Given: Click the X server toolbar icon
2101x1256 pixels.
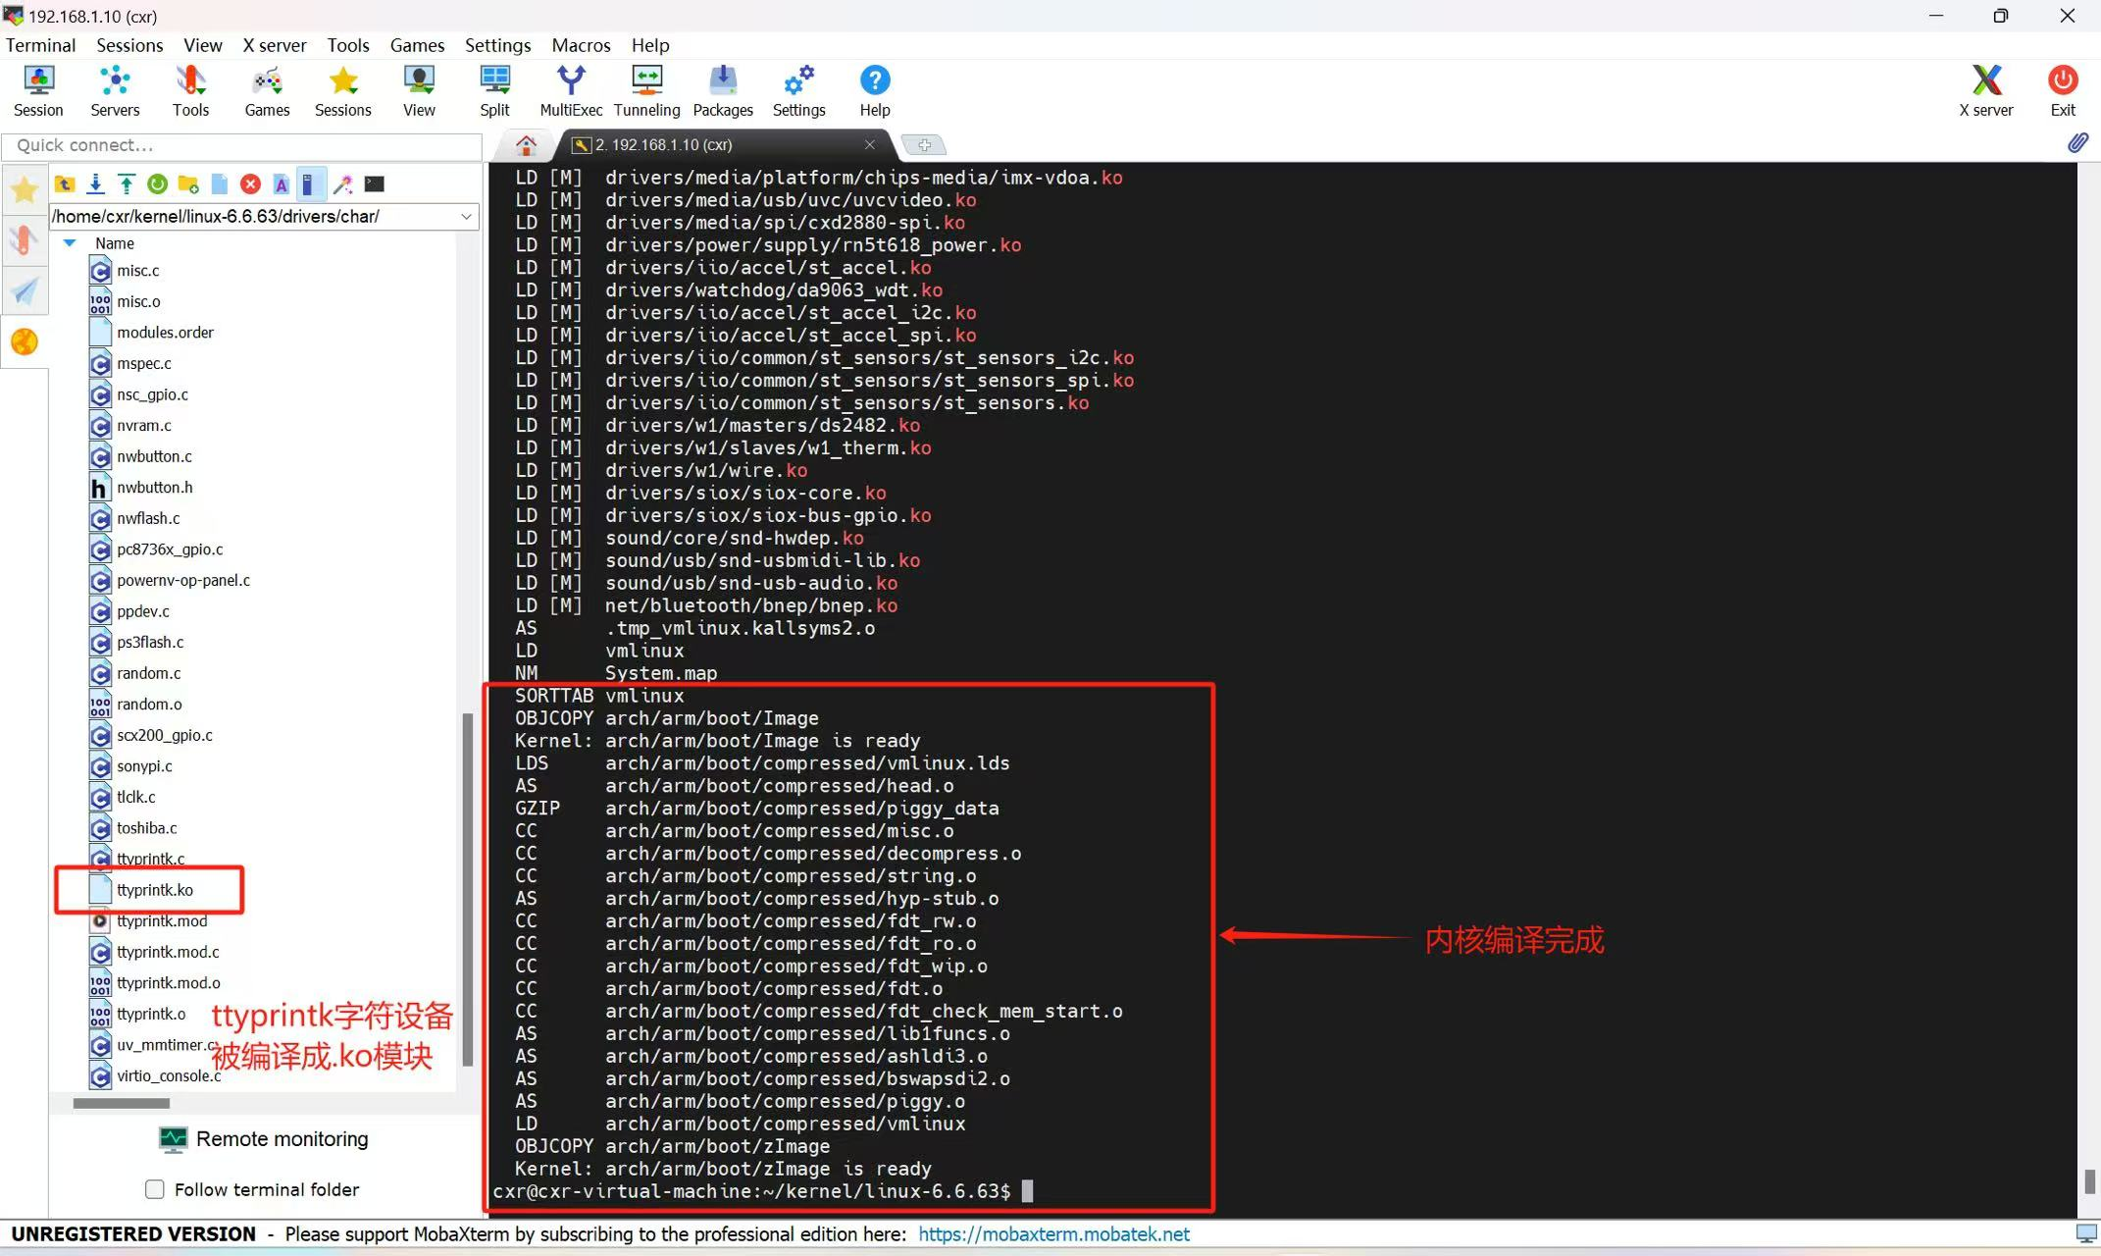Looking at the screenshot, I should click(1986, 90).
